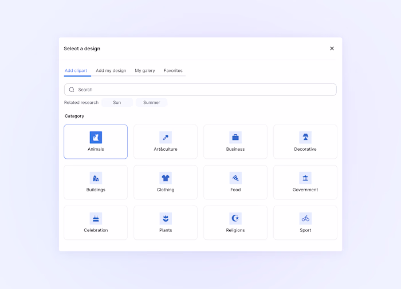Click the Food label text
The image size is (401, 289).
coord(235,190)
